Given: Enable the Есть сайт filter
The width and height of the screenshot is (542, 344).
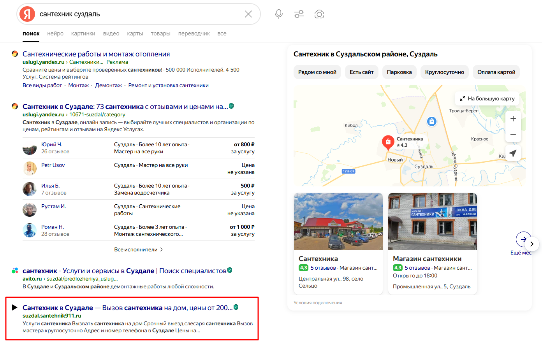Looking at the screenshot, I should point(361,72).
